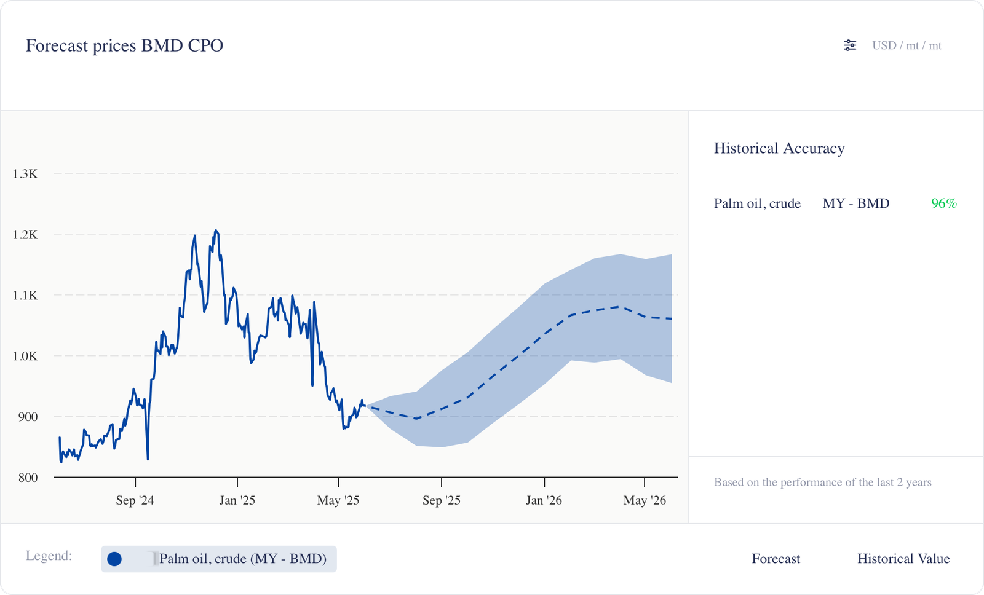Click the Jan '26 axis tick label
The height and width of the screenshot is (595, 984).
tap(544, 500)
